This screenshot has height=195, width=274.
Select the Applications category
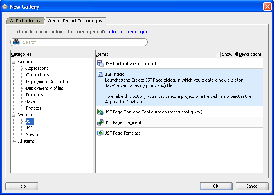[x=37, y=68]
